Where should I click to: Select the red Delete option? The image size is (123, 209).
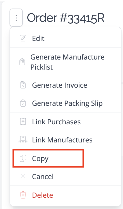point(42,195)
